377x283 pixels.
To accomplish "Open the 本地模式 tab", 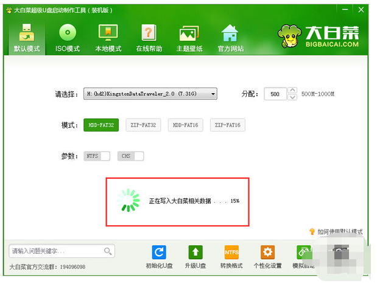I will pyautogui.click(x=108, y=38).
